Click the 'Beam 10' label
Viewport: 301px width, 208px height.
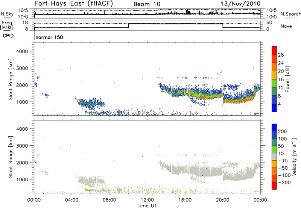pyautogui.click(x=147, y=4)
